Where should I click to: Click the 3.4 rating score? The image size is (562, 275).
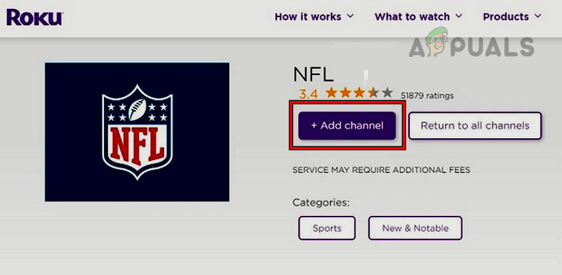pyautogui.click(x=309, y=94)
